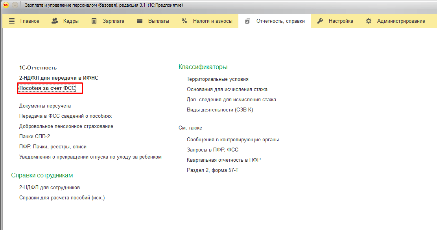
Task: Open Уведомления о прекращении отпуска по уходу
Action: (90, 157)
